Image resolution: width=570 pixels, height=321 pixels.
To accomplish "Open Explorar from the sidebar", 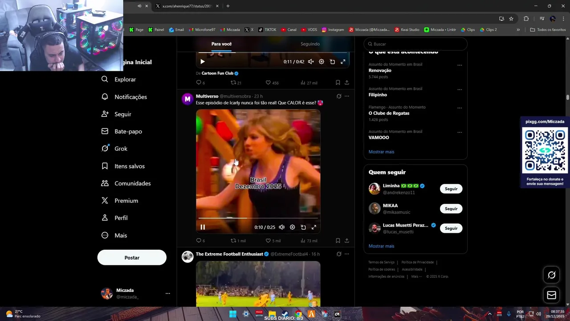I will coord(119,79).
